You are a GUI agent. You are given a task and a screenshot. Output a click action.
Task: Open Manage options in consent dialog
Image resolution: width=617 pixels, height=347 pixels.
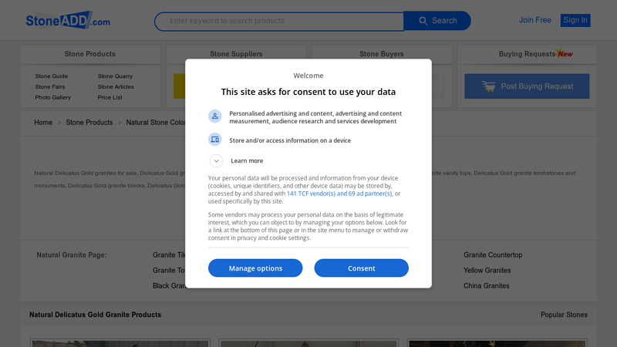pyautogui.click(x=255, y=268)
